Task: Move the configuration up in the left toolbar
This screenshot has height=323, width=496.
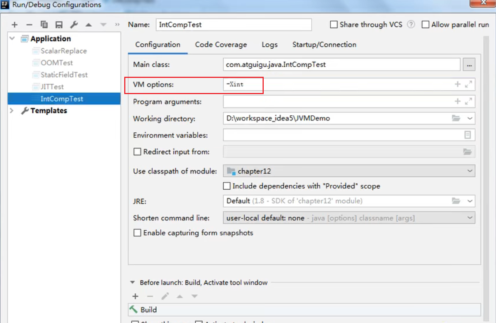Action: 89,25
